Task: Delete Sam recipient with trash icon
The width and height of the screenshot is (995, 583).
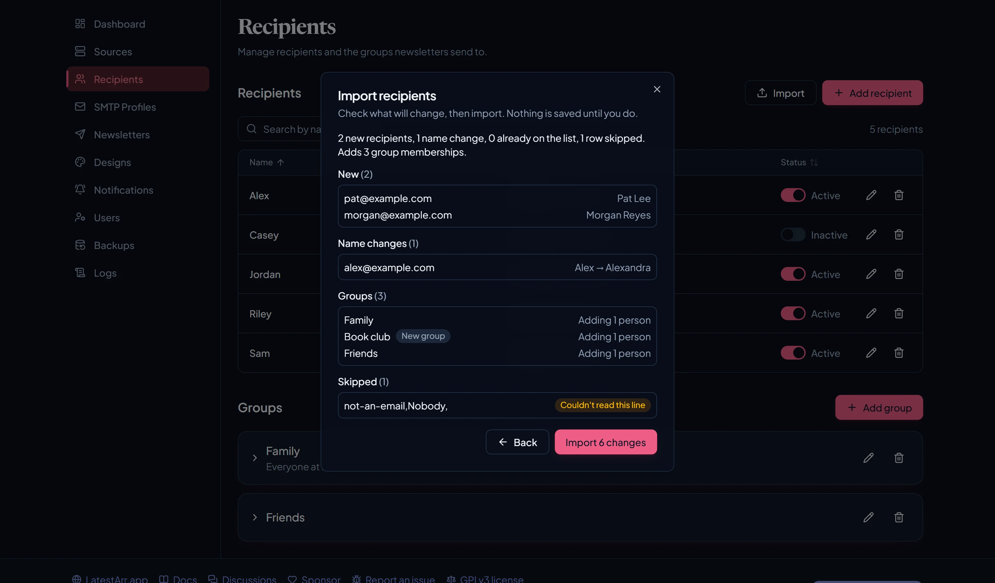Action: click(899, 353)
